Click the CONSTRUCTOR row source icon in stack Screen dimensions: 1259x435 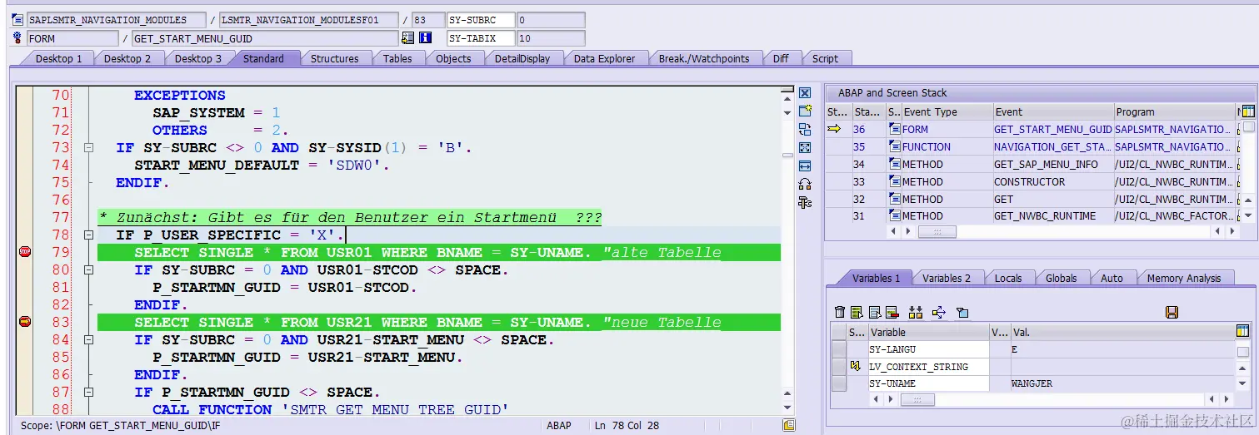[894, 181]
